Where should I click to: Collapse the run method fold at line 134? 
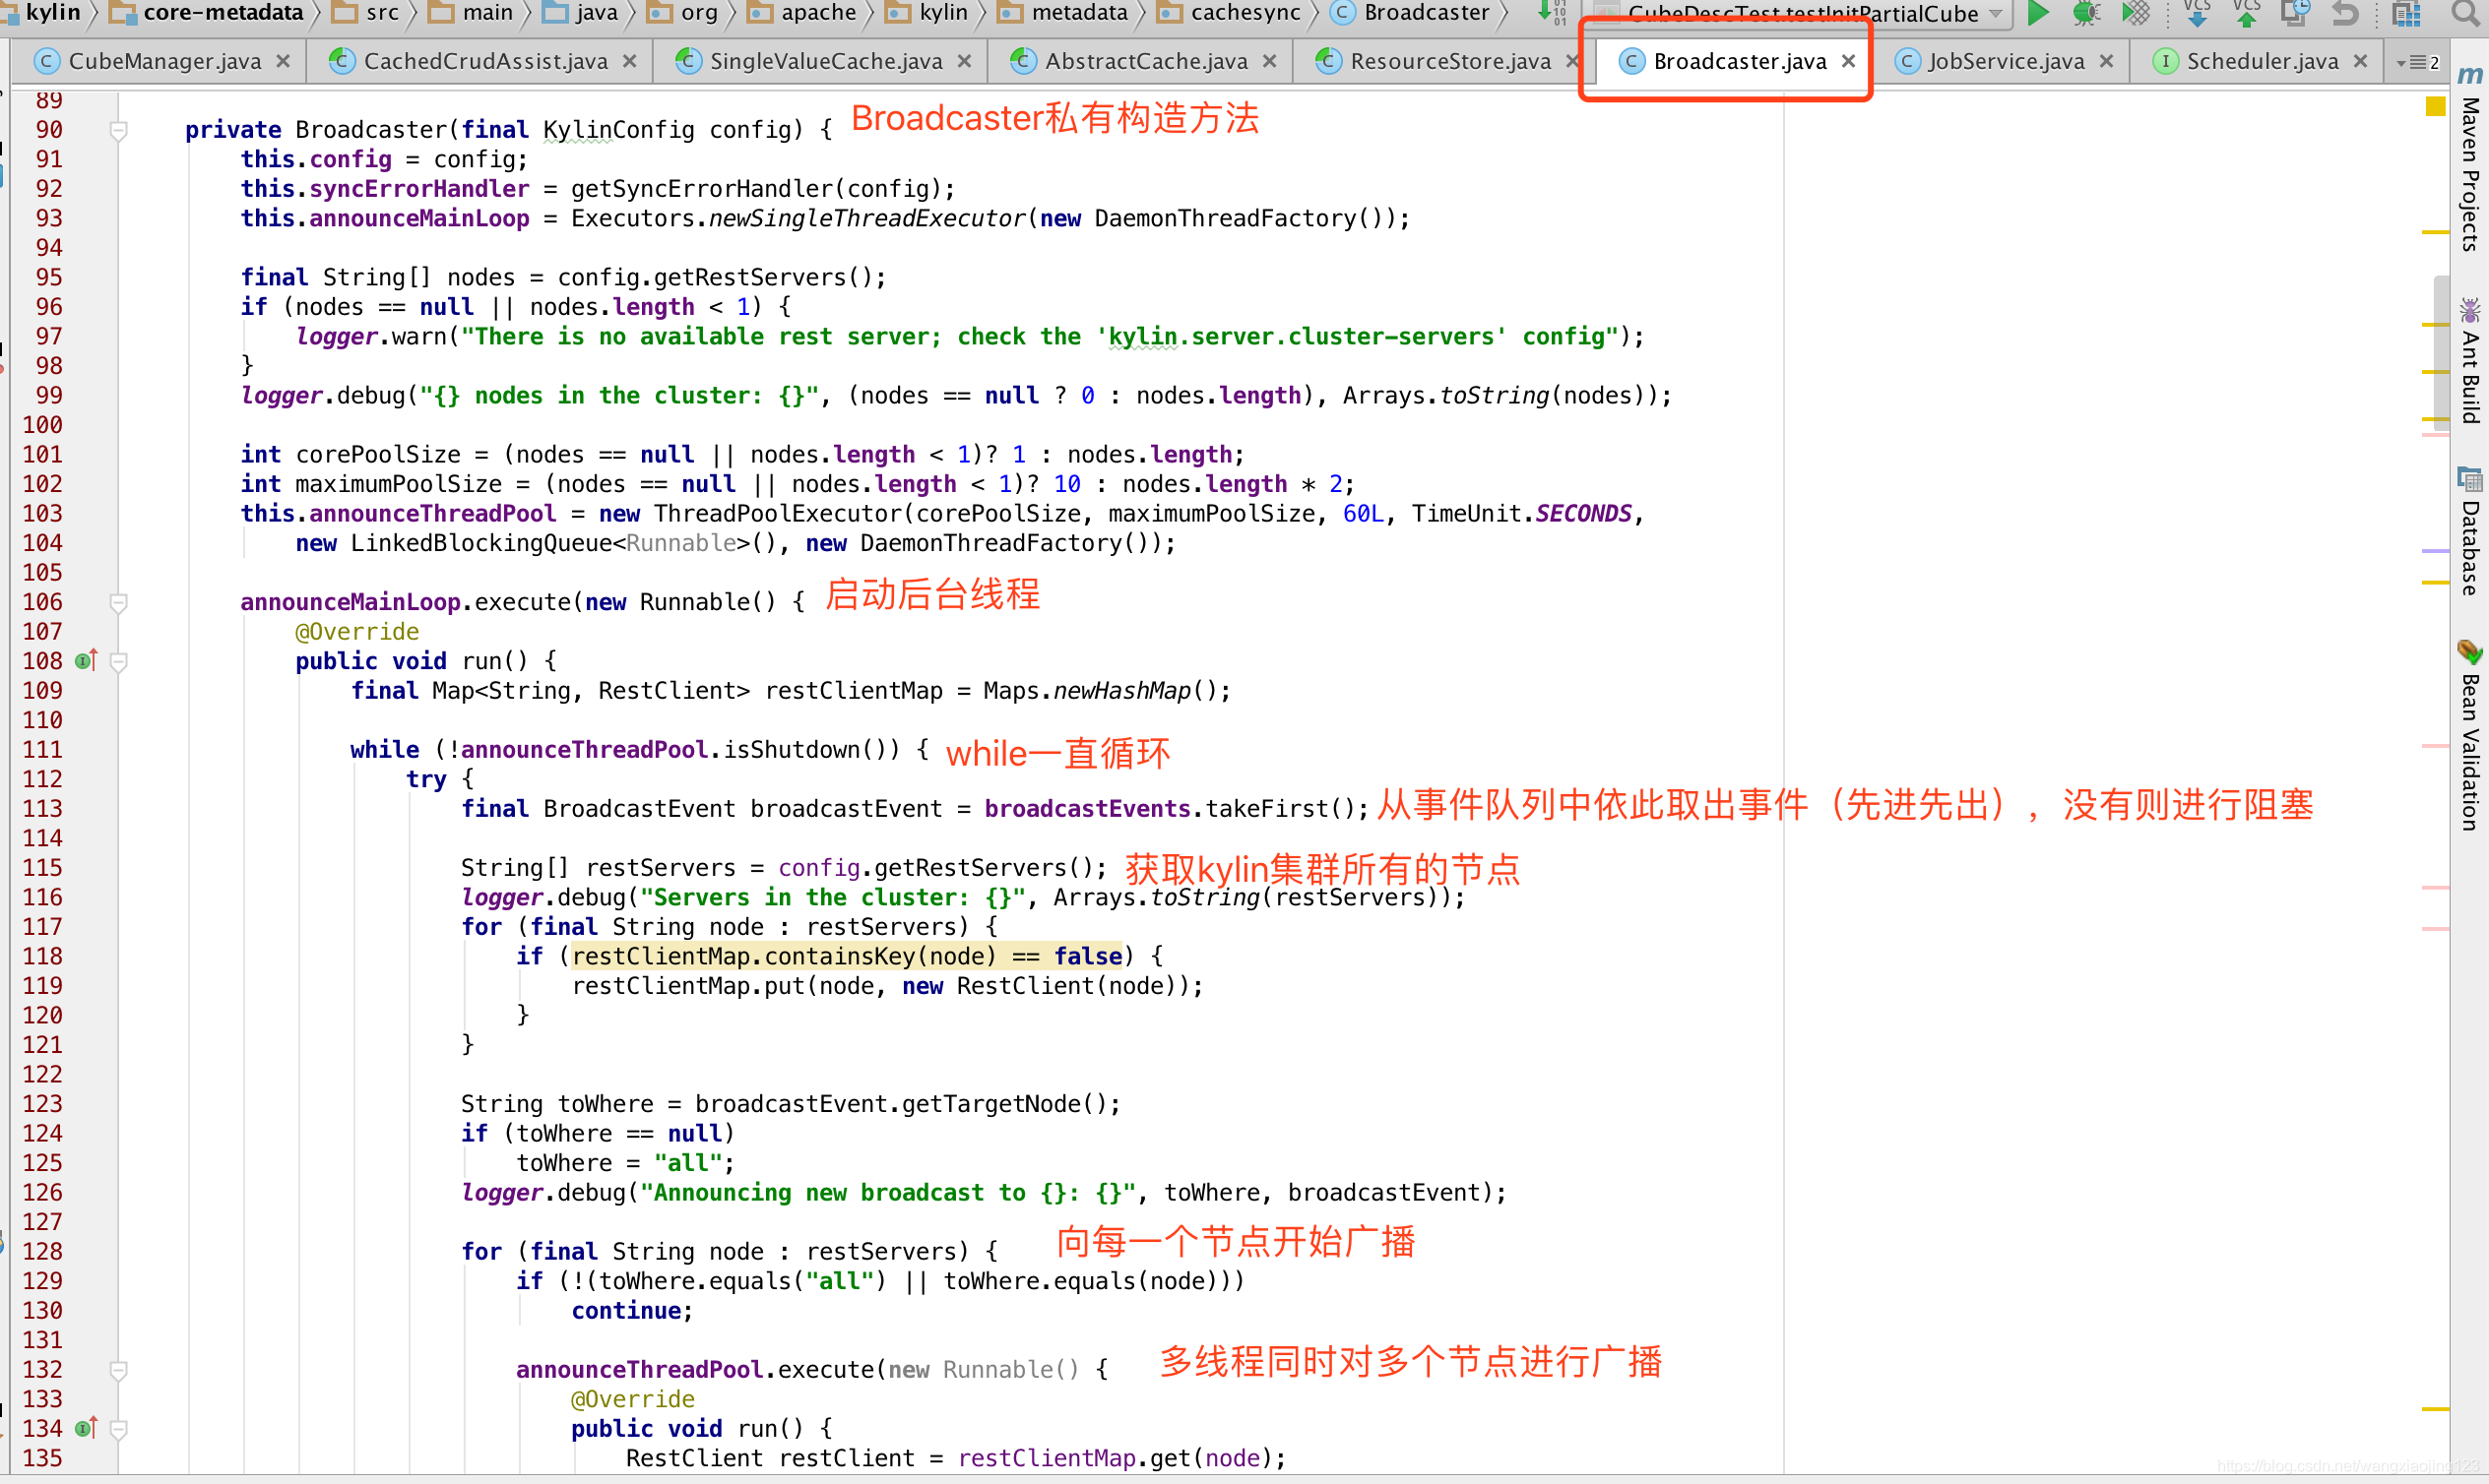pos(118,1428)
